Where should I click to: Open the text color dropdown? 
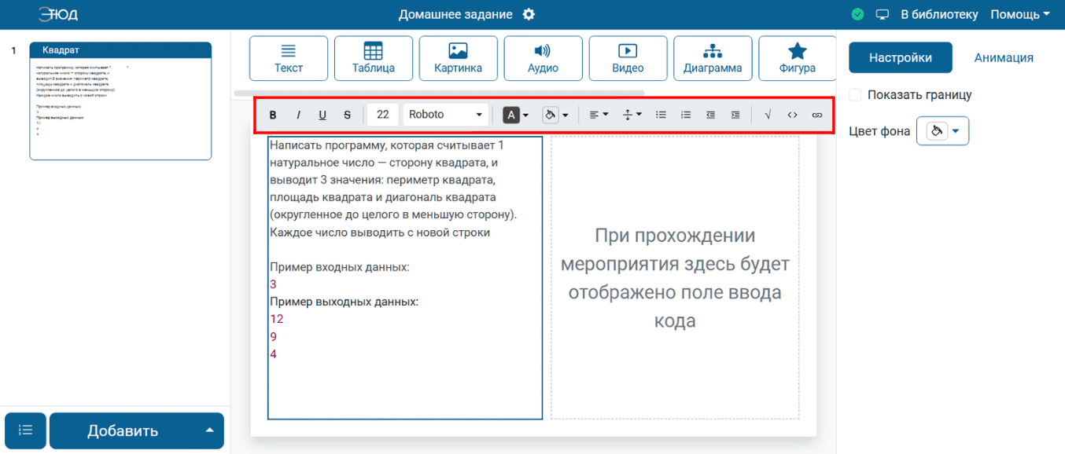(516, 115)
